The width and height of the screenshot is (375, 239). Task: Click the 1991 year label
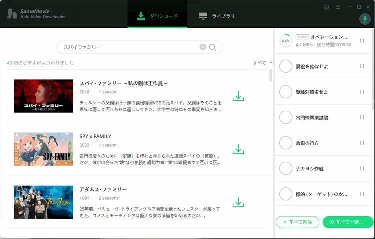[84, 198]
